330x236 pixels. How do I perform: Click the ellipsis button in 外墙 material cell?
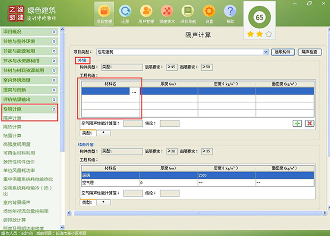pos(134,92)
